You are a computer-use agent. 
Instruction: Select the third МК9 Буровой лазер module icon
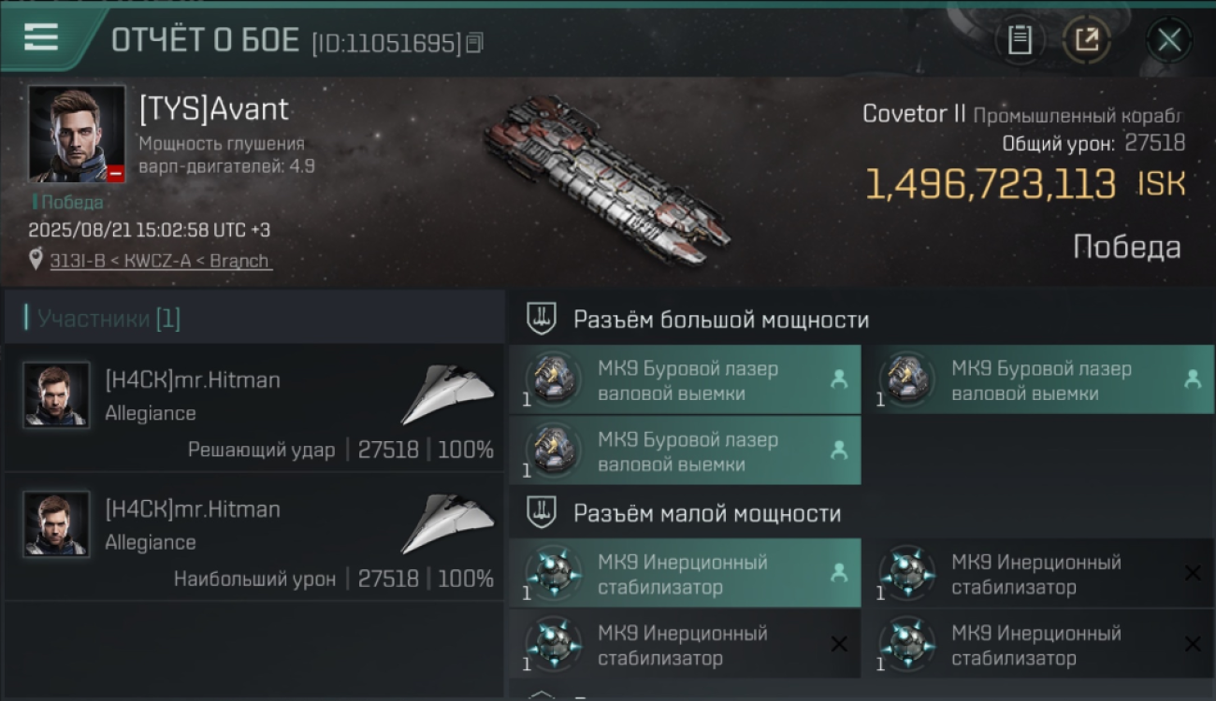552,451
